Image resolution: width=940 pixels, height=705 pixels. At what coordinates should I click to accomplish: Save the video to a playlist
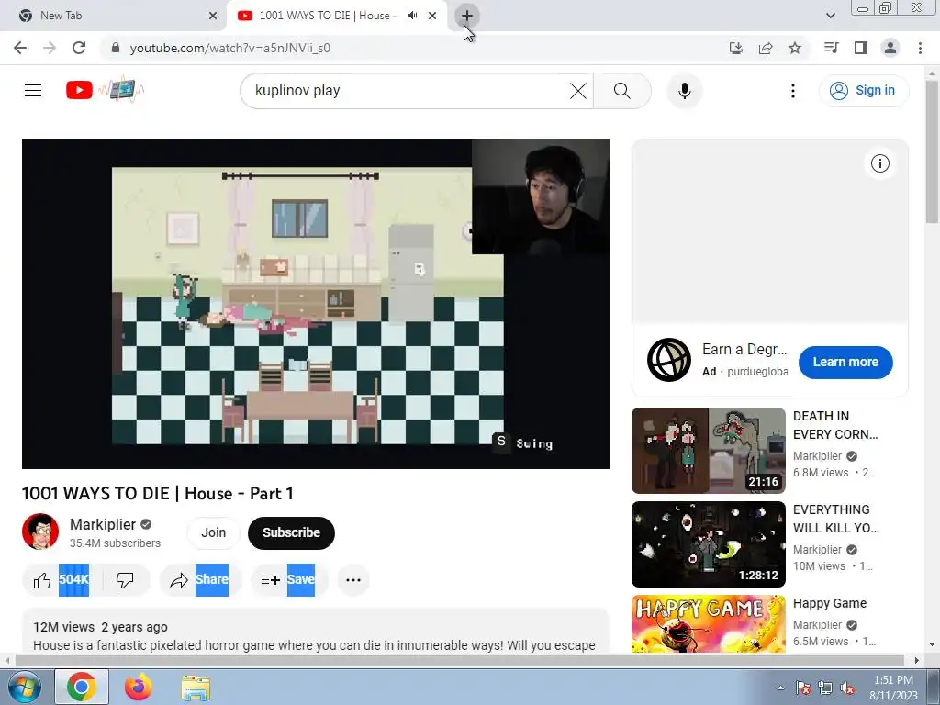coord(289,580)
